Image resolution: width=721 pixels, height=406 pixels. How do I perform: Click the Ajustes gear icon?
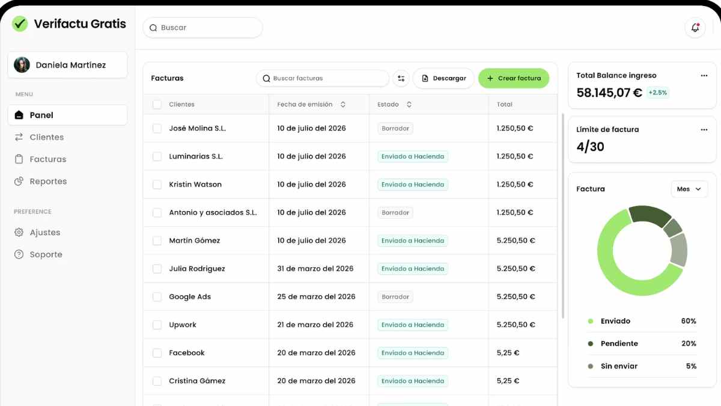click(19, 232)
